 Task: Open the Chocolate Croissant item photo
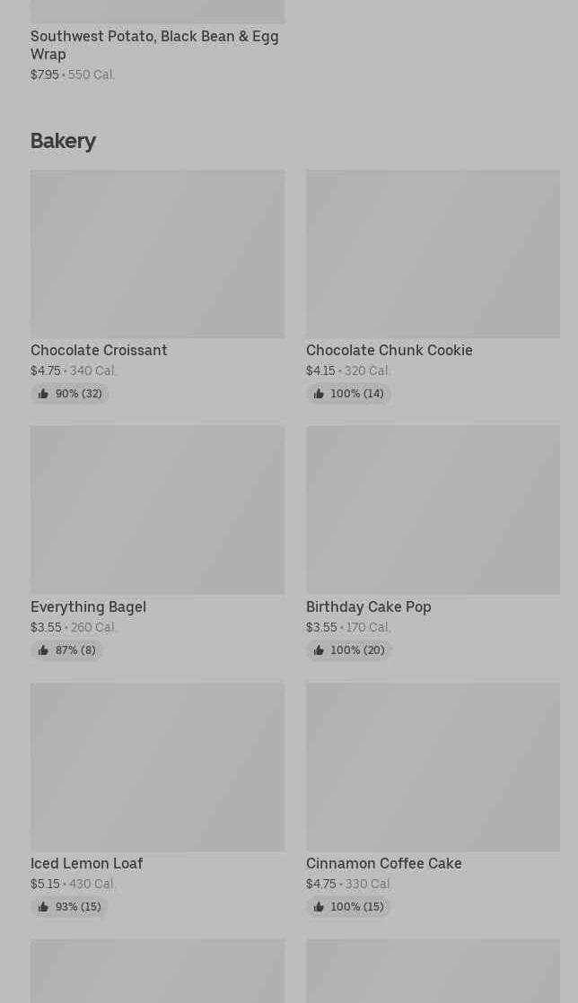[x=157, y=254]
